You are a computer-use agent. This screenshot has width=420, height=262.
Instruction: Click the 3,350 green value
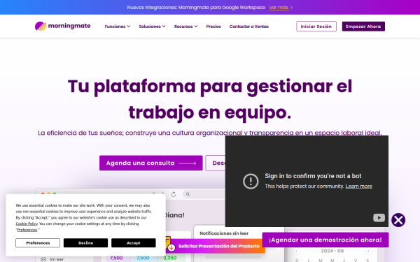[x=170, y=258]
